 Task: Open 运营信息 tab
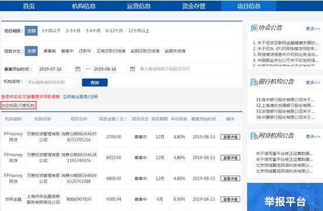point(139,6)
